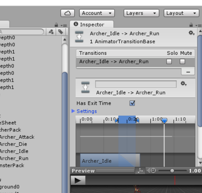
Task: Toggle the pivot and mass center display icon
Action: click(x=140, y=171)
